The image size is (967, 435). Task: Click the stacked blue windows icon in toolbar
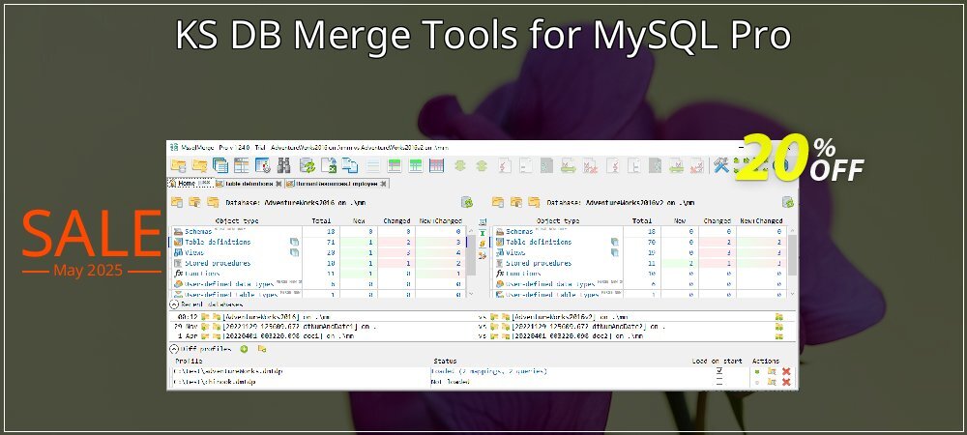(220, 165)
